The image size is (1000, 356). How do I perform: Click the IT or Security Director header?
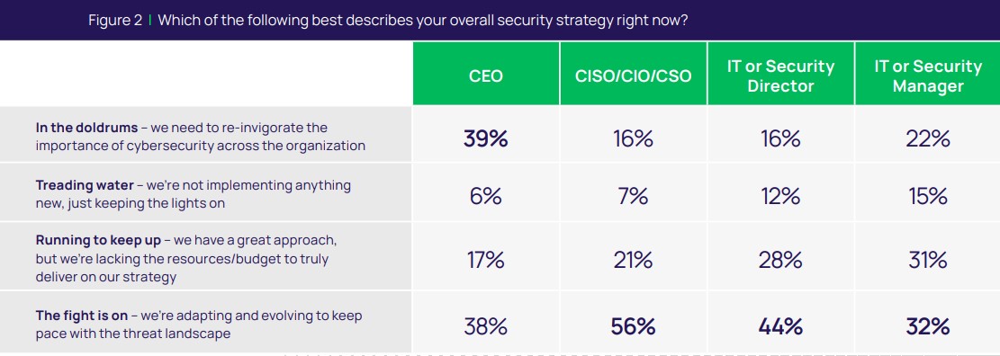[x=780, y=76]
